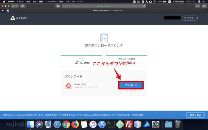Open FileZilla from the Dock

tap(129, 124)
